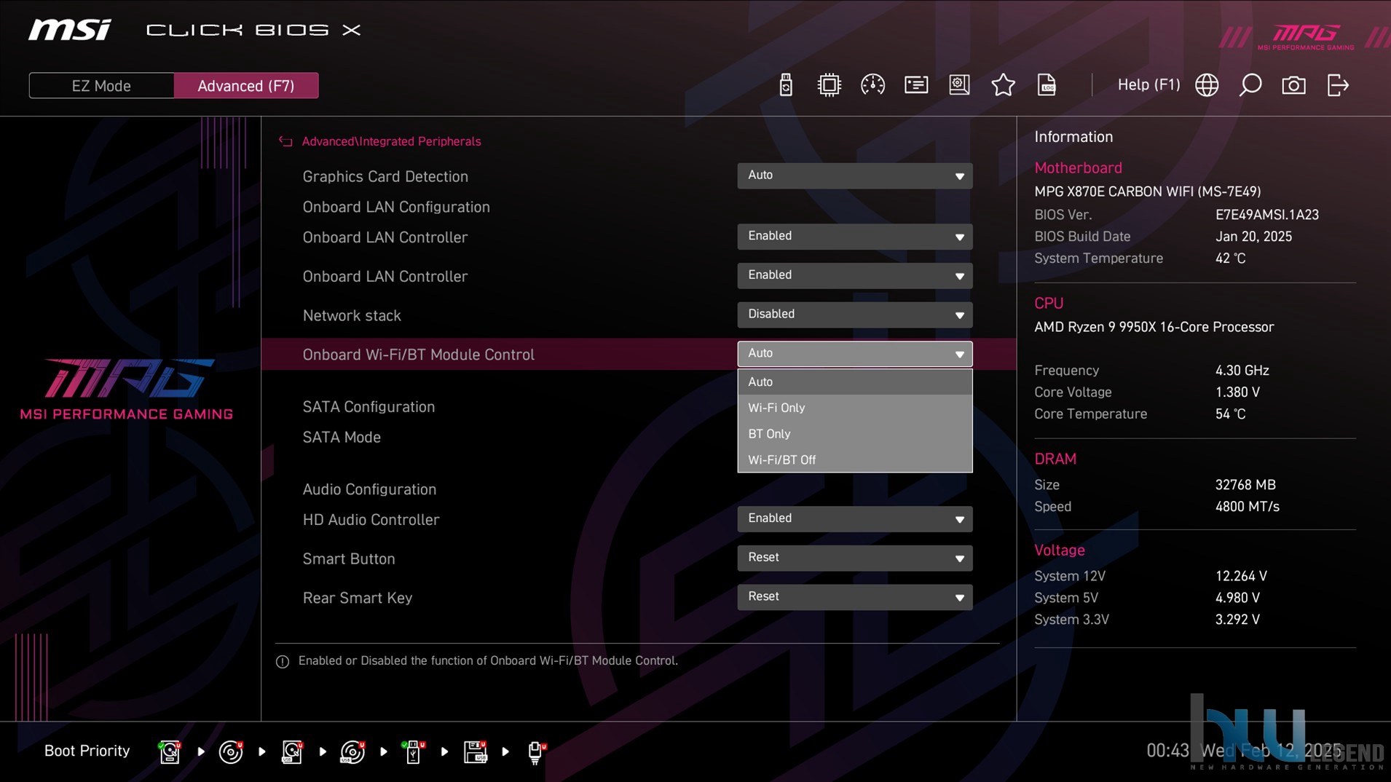Image resolution: width=1391 pixels, height=782 pixels.
Task: Collapse the Onboard Wi-Fi/BT Module Control dropdown
Action: coord(854,354)
